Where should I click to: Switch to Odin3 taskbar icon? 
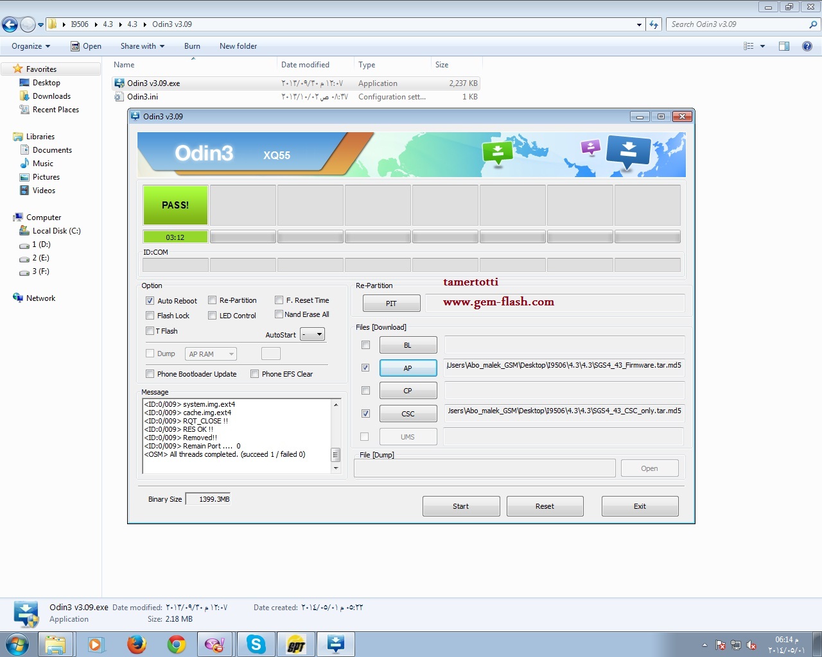pyautogui.click(x=336, y=644)
